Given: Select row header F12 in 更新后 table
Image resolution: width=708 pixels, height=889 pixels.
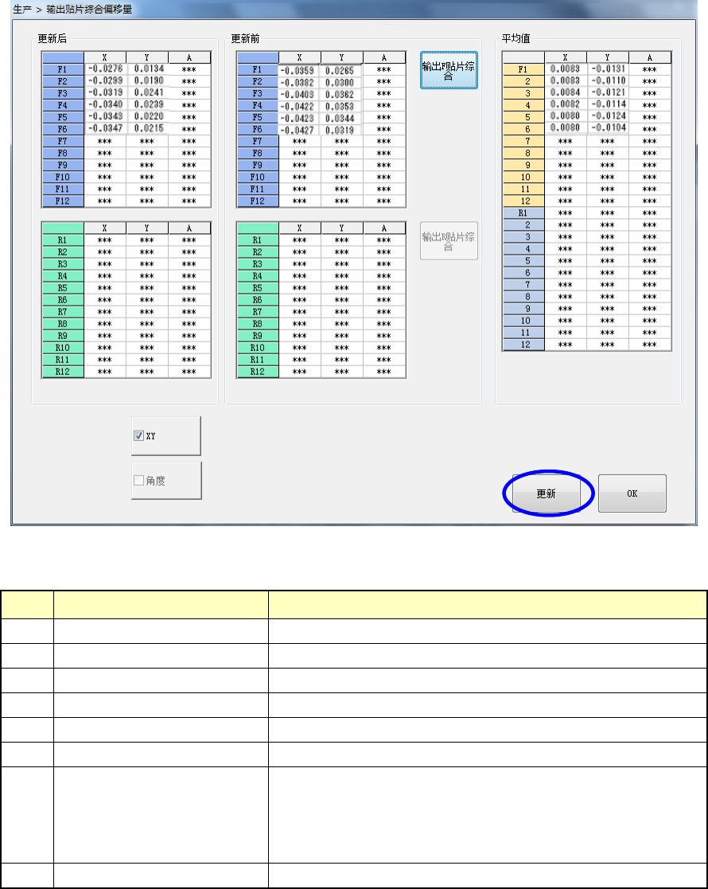Looking at the screenshot, I should coord(63,201).
